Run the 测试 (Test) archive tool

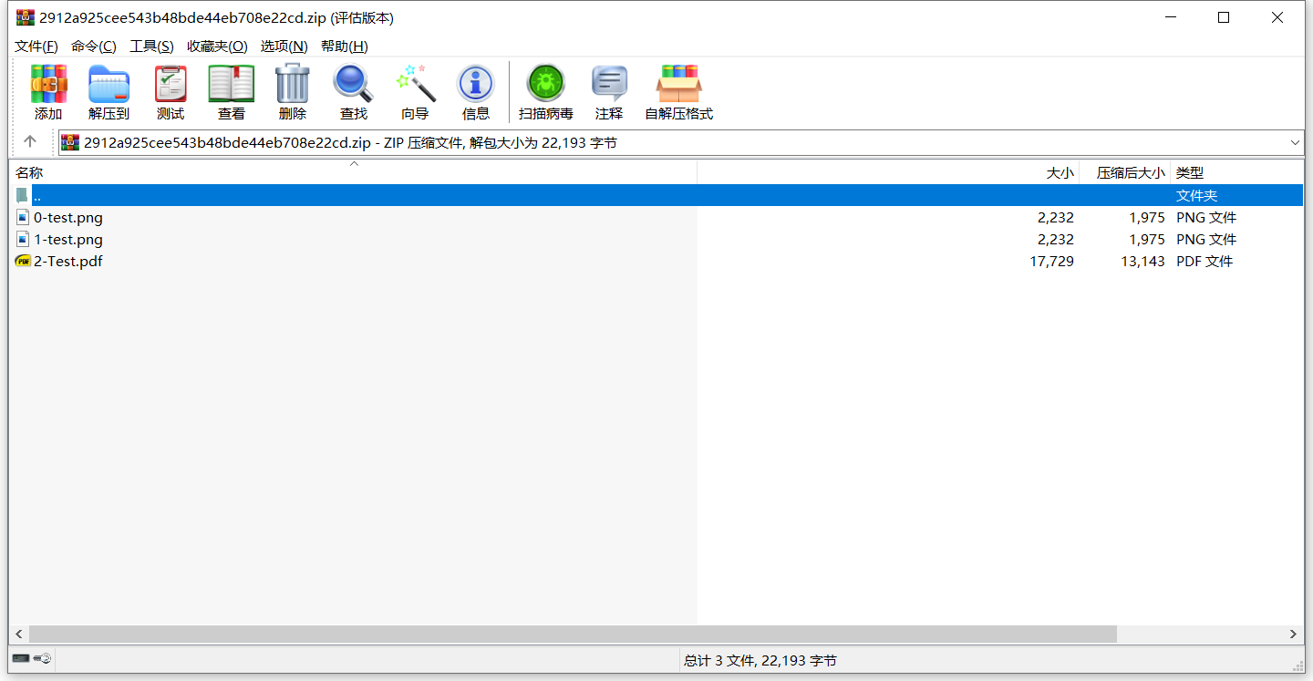point(171,92)
